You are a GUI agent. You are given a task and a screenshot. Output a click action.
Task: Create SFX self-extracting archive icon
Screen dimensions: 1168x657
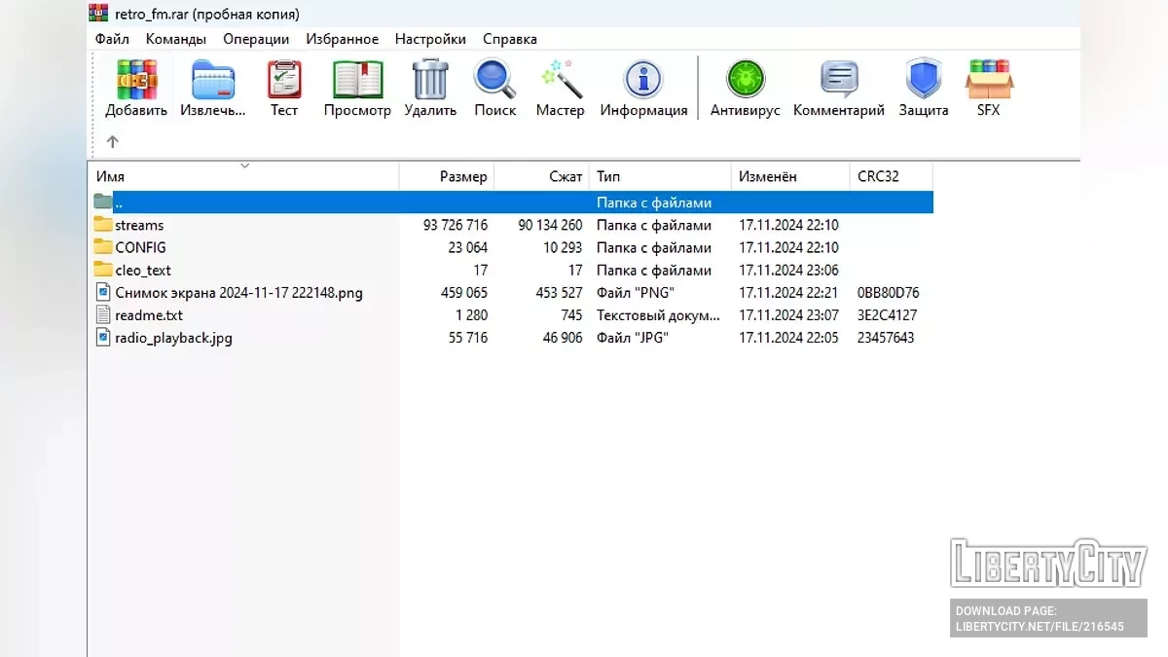(x=988, y=80)
